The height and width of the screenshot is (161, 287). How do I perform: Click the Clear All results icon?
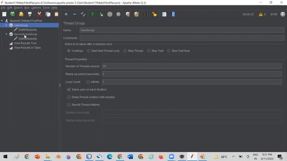click(x=136, y=14)
